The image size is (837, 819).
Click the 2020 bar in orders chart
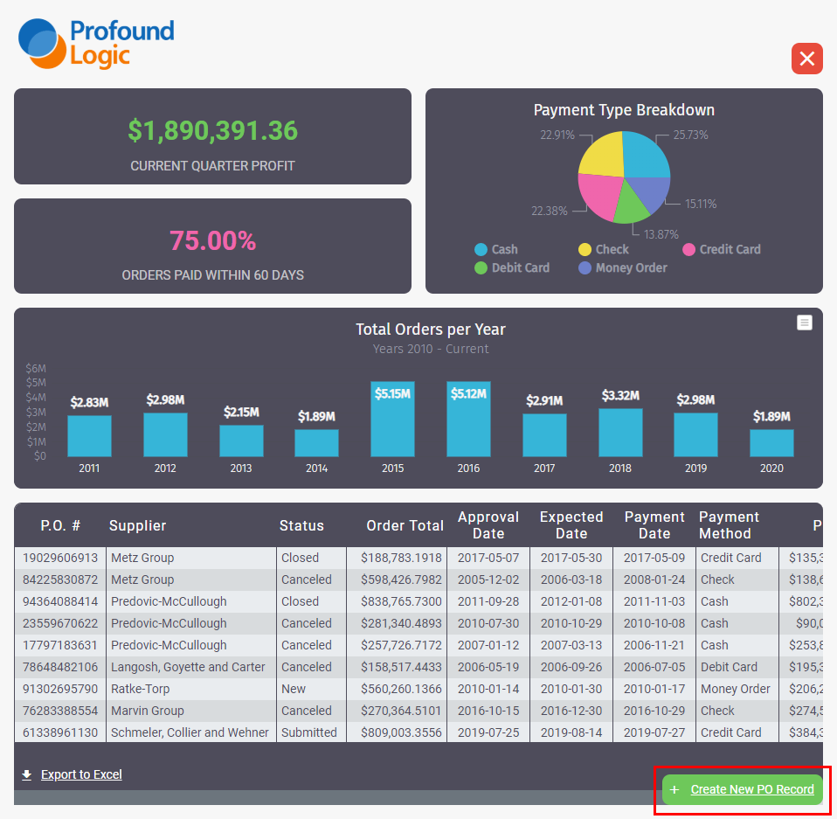771,442
